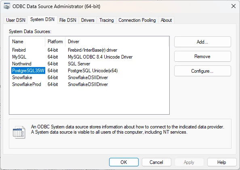240x170 pixels.
Task: Click the MySQL ODBC 8.4 Unicode Driver cell
Action: click(x=100, y=57)
